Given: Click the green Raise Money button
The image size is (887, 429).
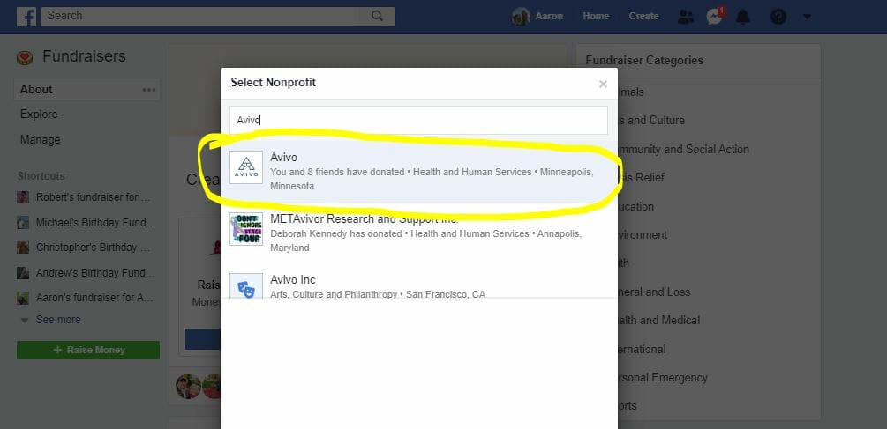Looking at the screenshot, I should coord(88,350).
